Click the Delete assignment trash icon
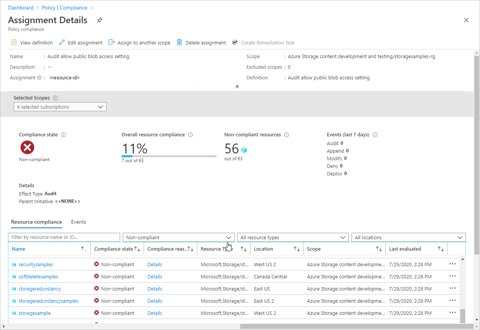This screenshot has height=330, width=480. (179, 43)
